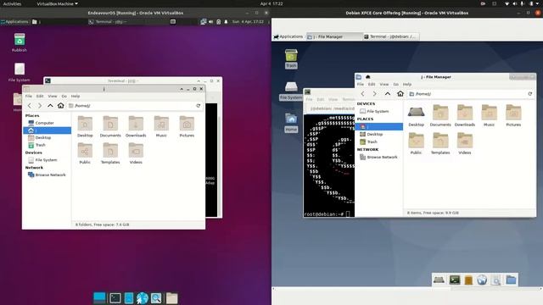Open folder icon in EndeavourOS dock
The image size is (543, 305).
pos(171,297)
